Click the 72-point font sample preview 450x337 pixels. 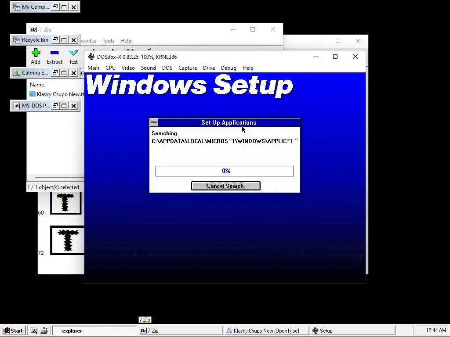(67, 240)
